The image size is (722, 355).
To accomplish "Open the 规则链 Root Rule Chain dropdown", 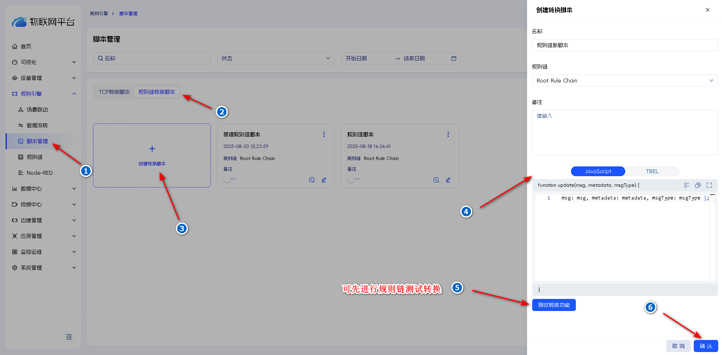I will (624, 81).
